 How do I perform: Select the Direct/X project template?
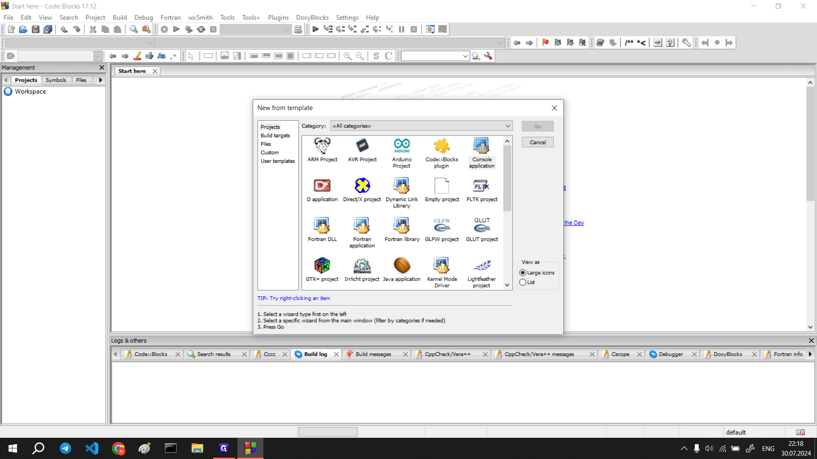pyautogui.click(x=362, y=190)
